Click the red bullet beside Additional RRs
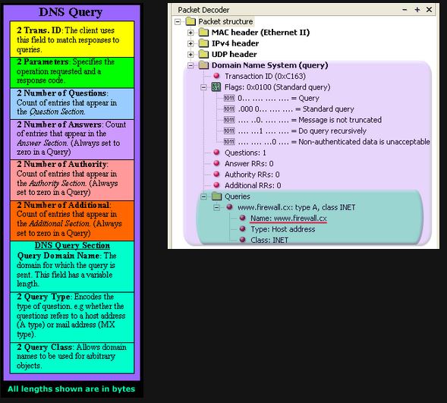The width and height of the screenshot is (447, 403). pos(216,185)
